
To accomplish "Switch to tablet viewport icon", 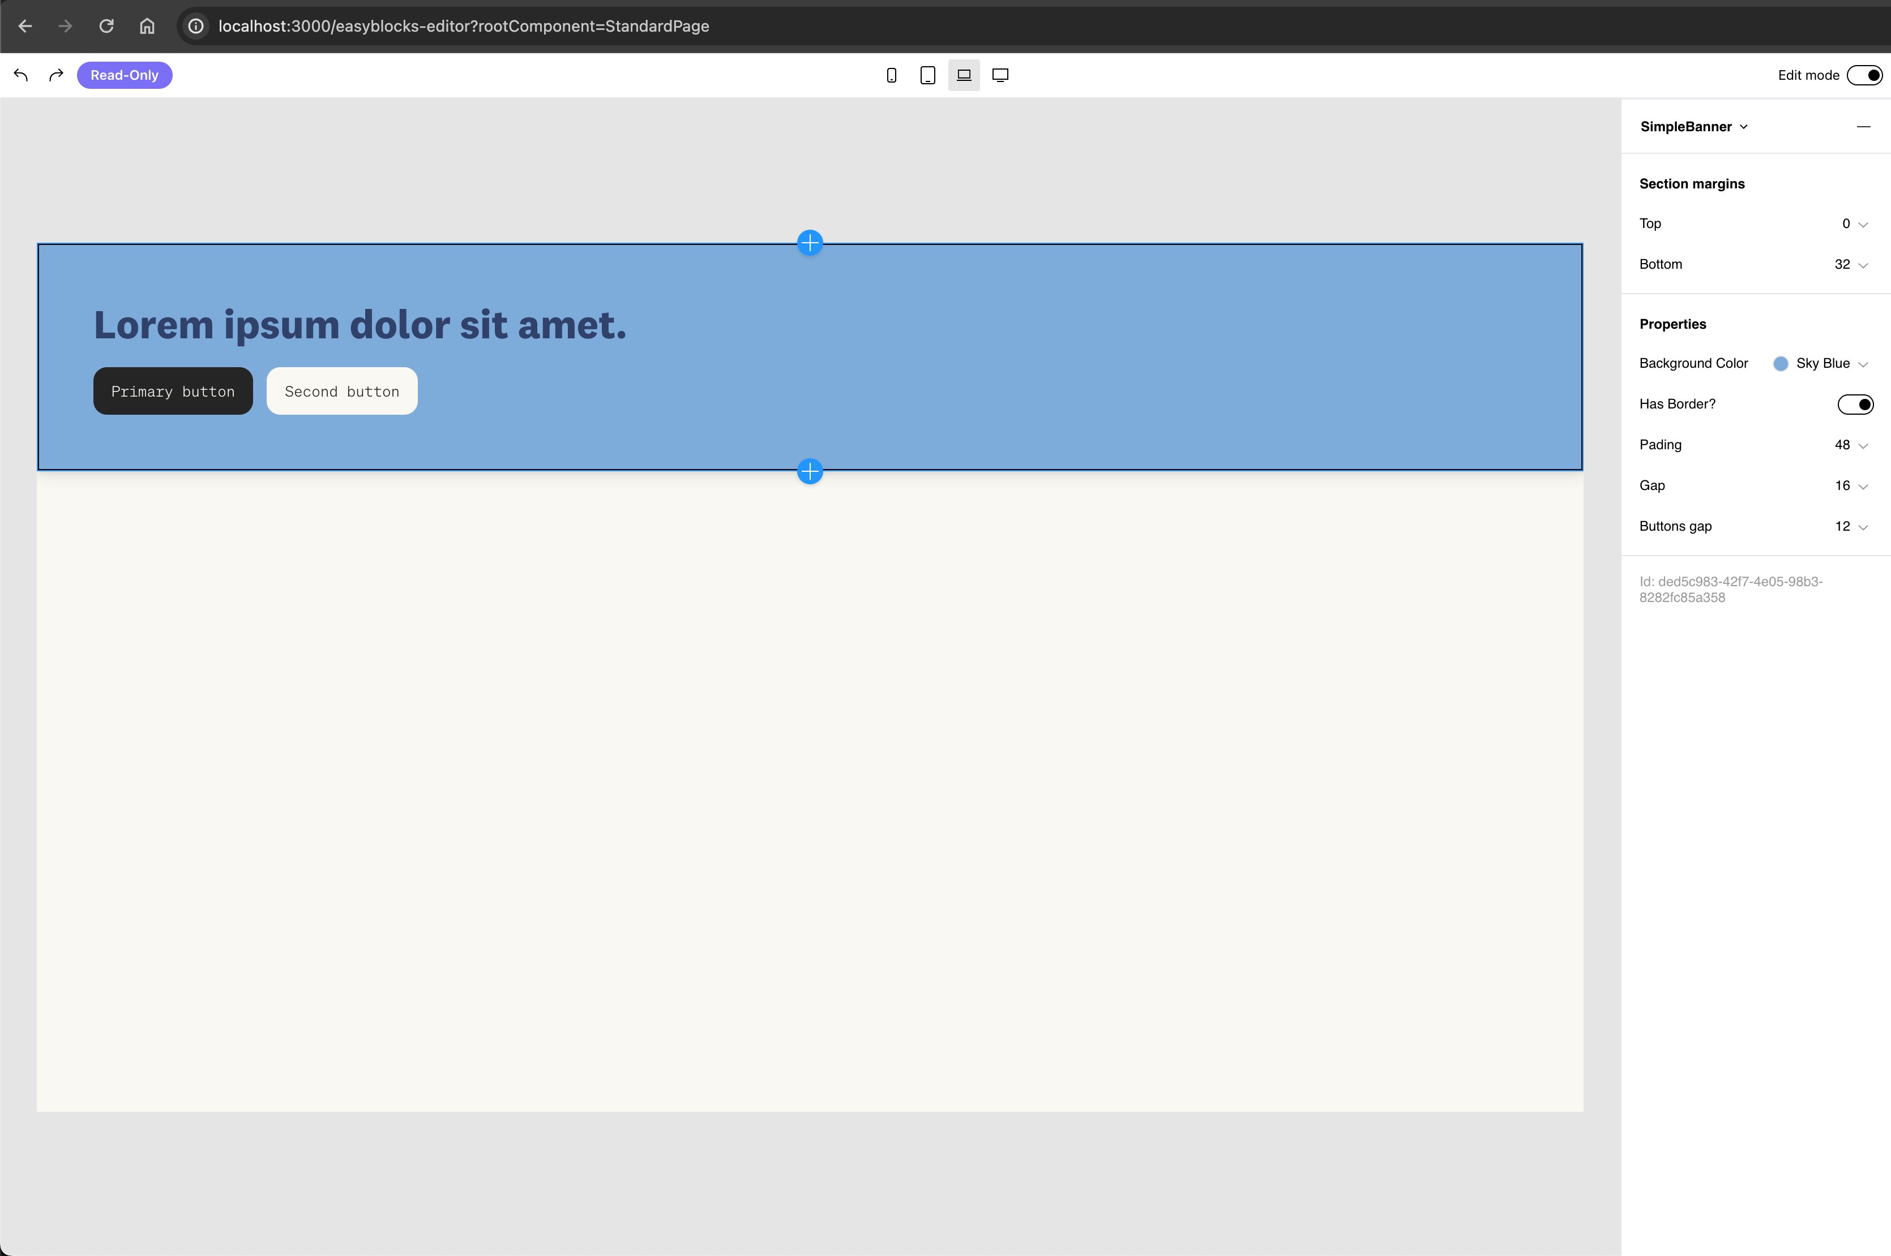I will [x=927, y=75].
